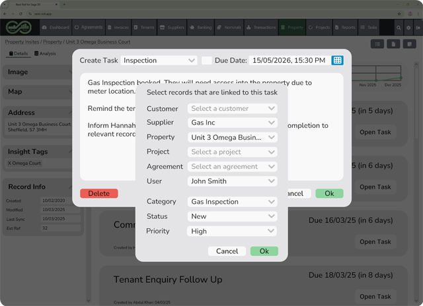Click Ok in linked records dialog
Screen dimensions: 423x306
click(x=264, y=251)
